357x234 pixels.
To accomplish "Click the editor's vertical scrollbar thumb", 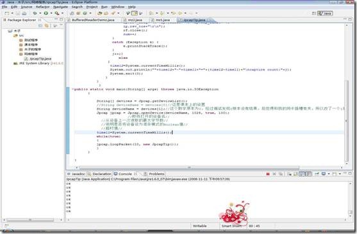I will [x=347, y=121].
